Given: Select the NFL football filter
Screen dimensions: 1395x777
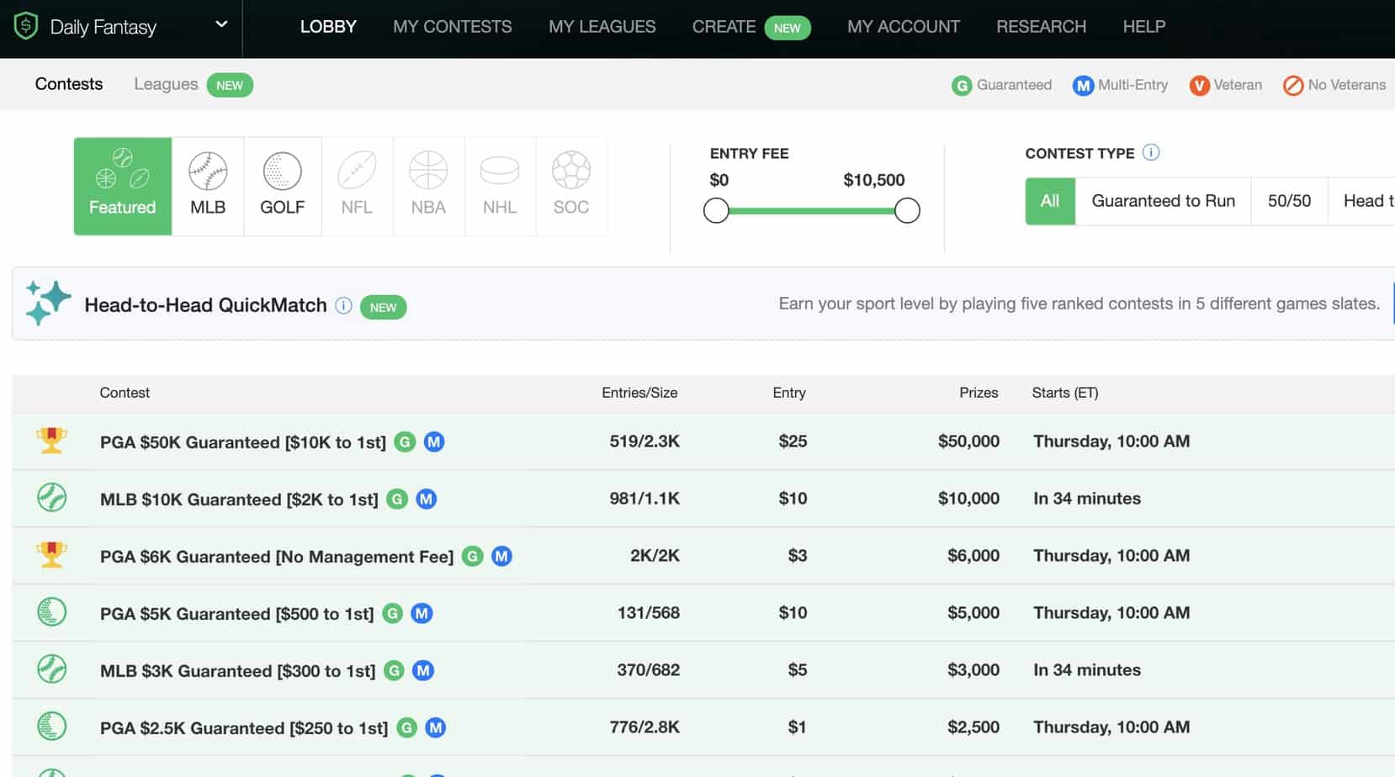Looking at the screenshot, I should coord(357,186).
